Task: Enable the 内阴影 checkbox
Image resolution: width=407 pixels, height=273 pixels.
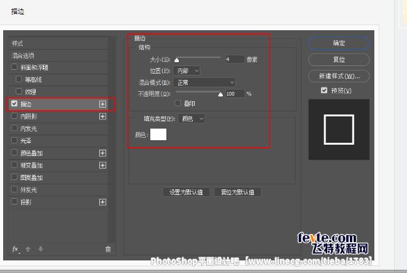Action: tap(14, 116)
